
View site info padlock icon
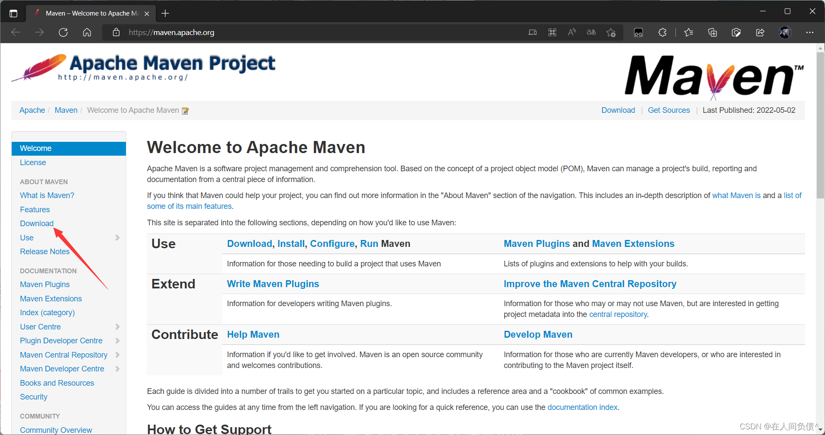click(116, 32)
